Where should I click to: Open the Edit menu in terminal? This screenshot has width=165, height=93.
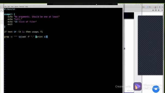tap(9, 7)
